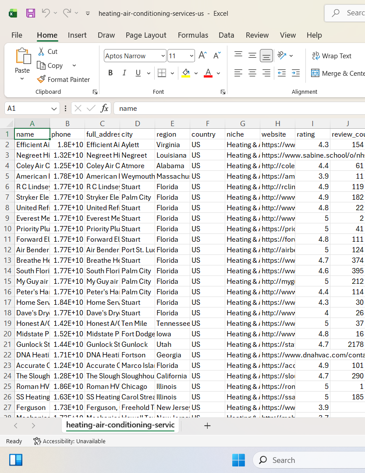This screenshot has width=365, height=473.
Task: Click the taskbar Widgets icon
Action: point(16,460)
